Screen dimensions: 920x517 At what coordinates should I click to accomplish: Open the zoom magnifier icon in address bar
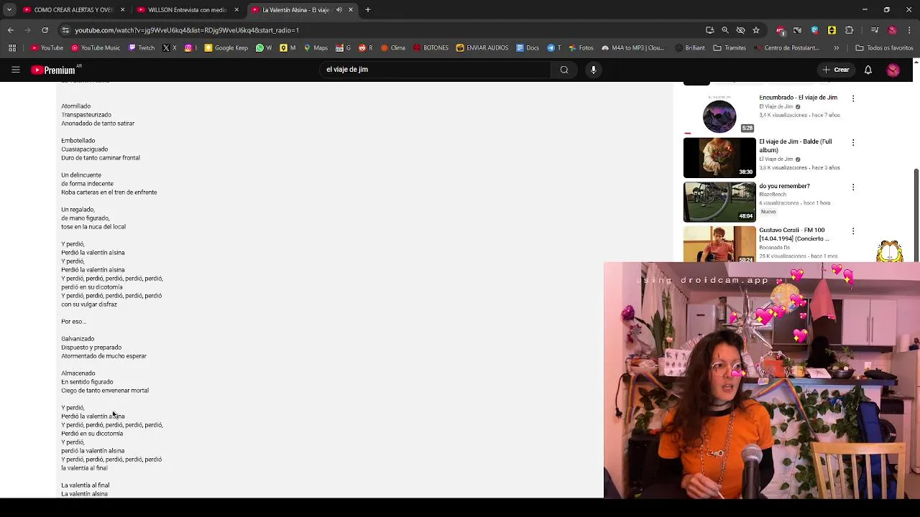pyautogui.click(x=725, y=30)
